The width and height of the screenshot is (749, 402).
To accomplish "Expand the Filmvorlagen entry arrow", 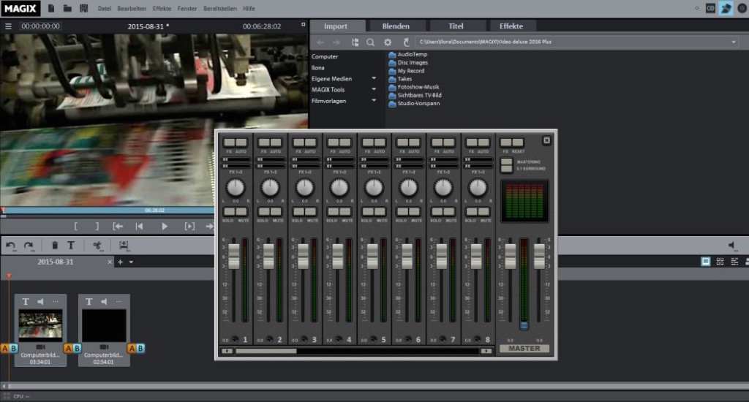I will tap(374, 101).
